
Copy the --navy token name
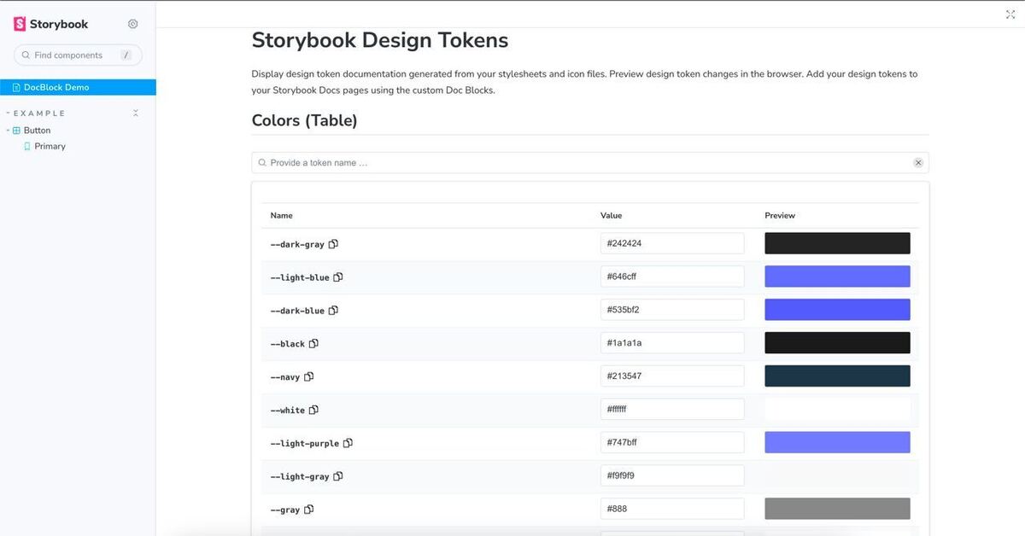point(308,376)
